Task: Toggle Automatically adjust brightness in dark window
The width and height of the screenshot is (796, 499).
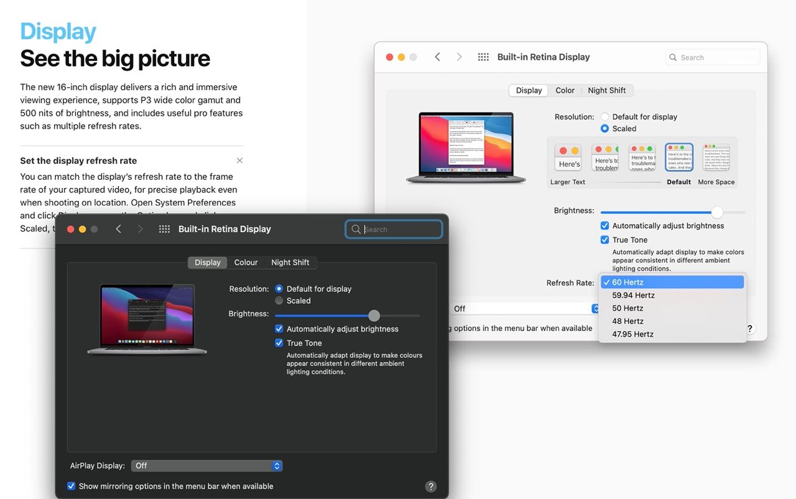Action: [279, 329]
